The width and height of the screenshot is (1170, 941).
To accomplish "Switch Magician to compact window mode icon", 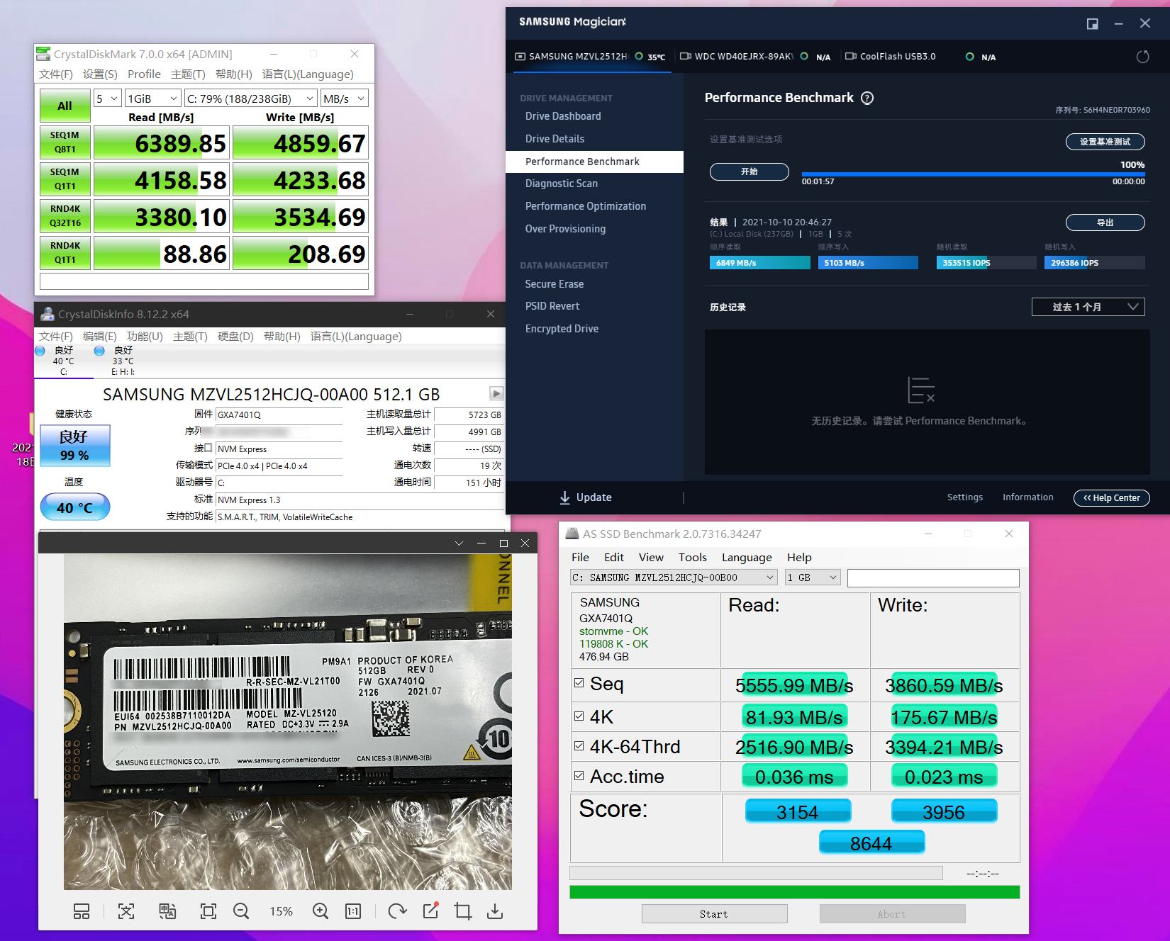I will [x=1093, y=23].
